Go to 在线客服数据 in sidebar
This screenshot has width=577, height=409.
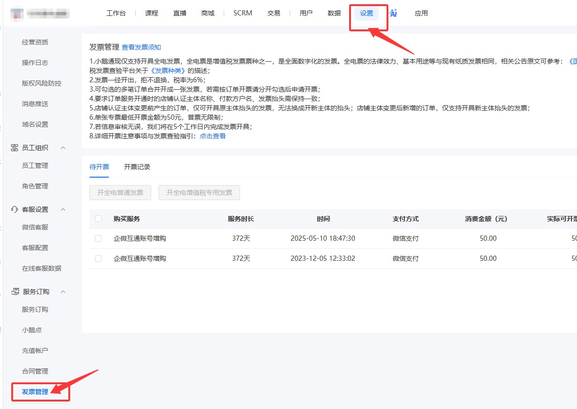coord(42,268)
